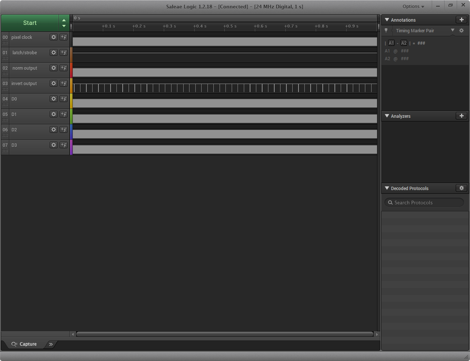The height and width of the screenshot is (361, 470).
Task: Maximize the Saleae Logic window
Action: (x=451, y=5)
